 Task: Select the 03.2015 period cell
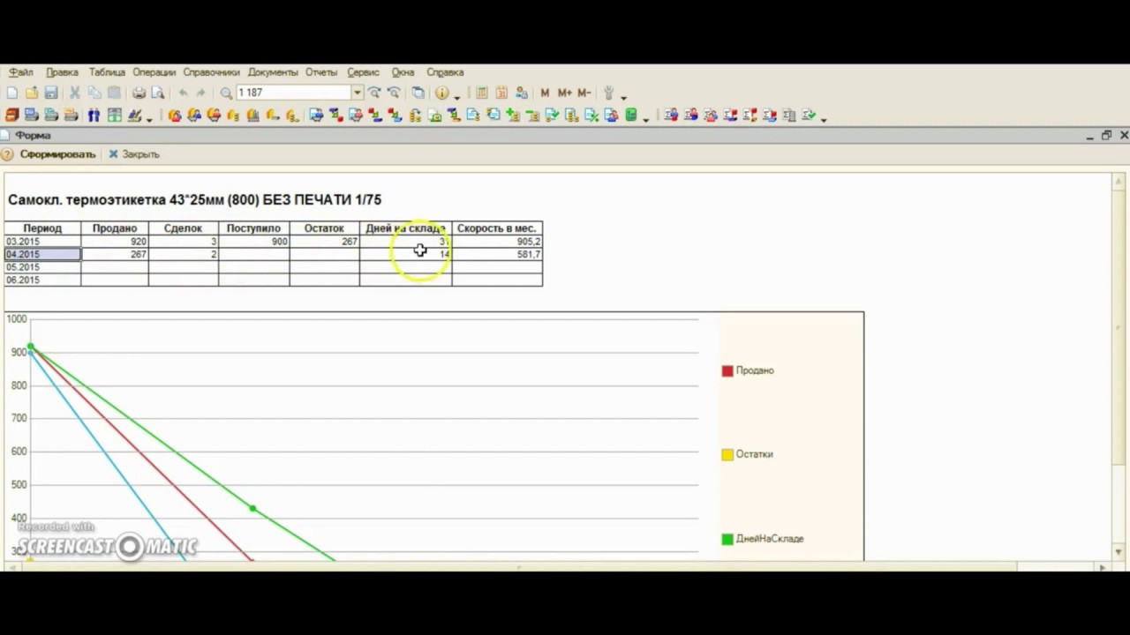click(x=42, y=241)
